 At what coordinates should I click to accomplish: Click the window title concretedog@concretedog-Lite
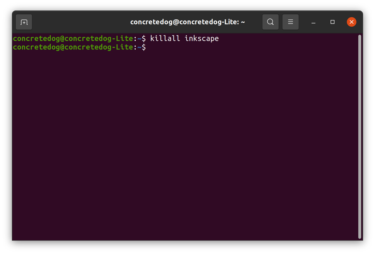(187, 22)
